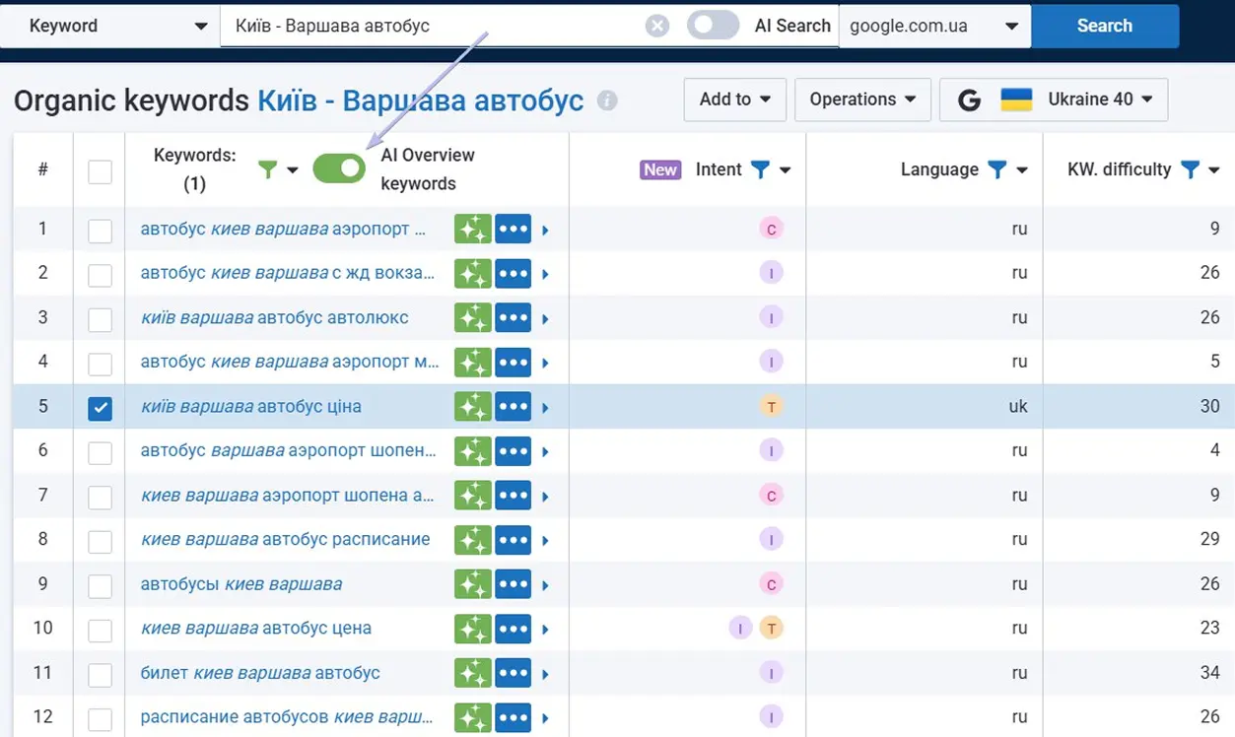
Task: Open the google.com.ua search engine dropdown
Action: 933,27
